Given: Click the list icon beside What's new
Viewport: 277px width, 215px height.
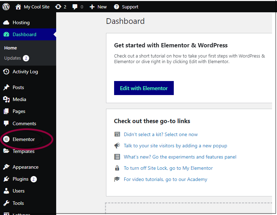Looking at the screenshot, I should (x=117, y=157).
